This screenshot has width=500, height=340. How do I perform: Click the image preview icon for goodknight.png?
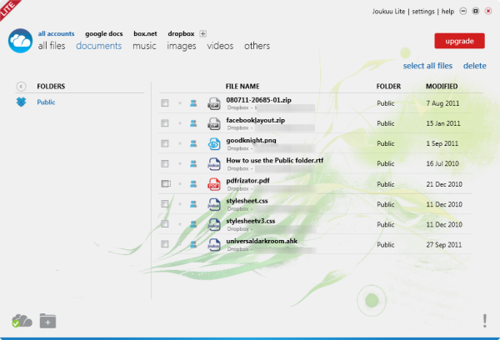pos(213,144)
